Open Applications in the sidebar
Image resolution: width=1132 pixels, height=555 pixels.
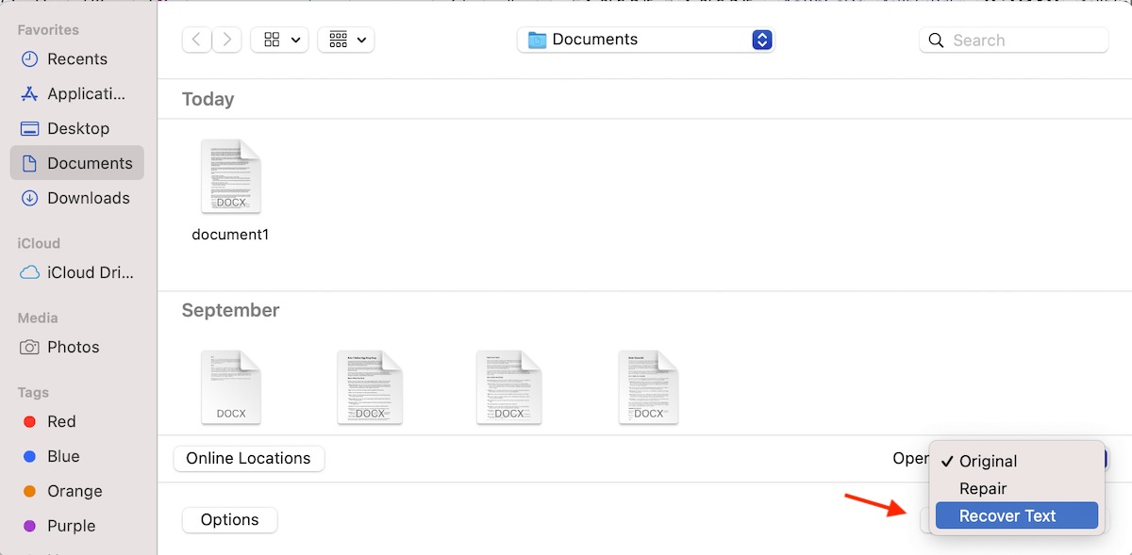tap(77, 93)
